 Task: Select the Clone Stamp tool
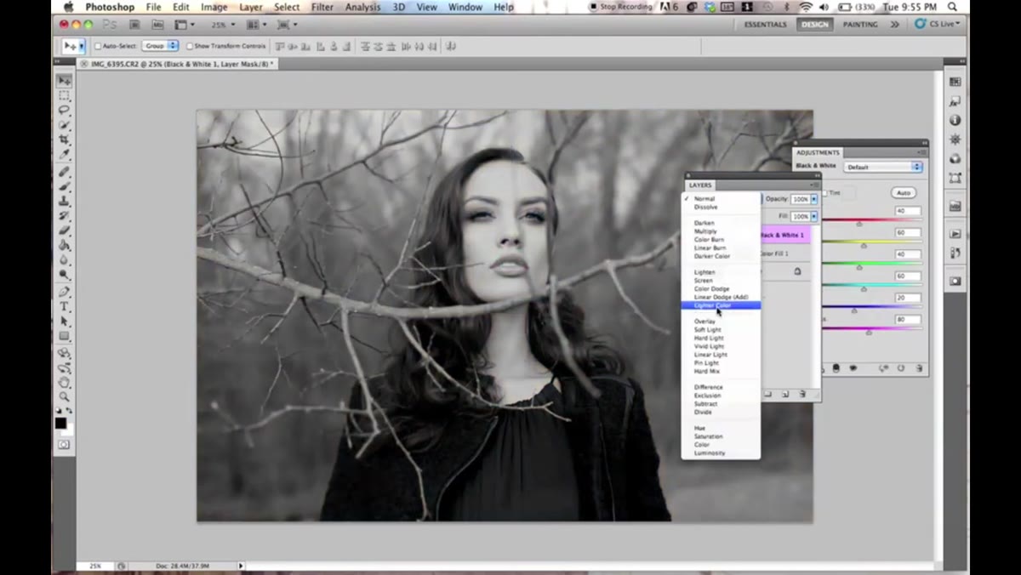pyautogui.click(x=65, y=201)
